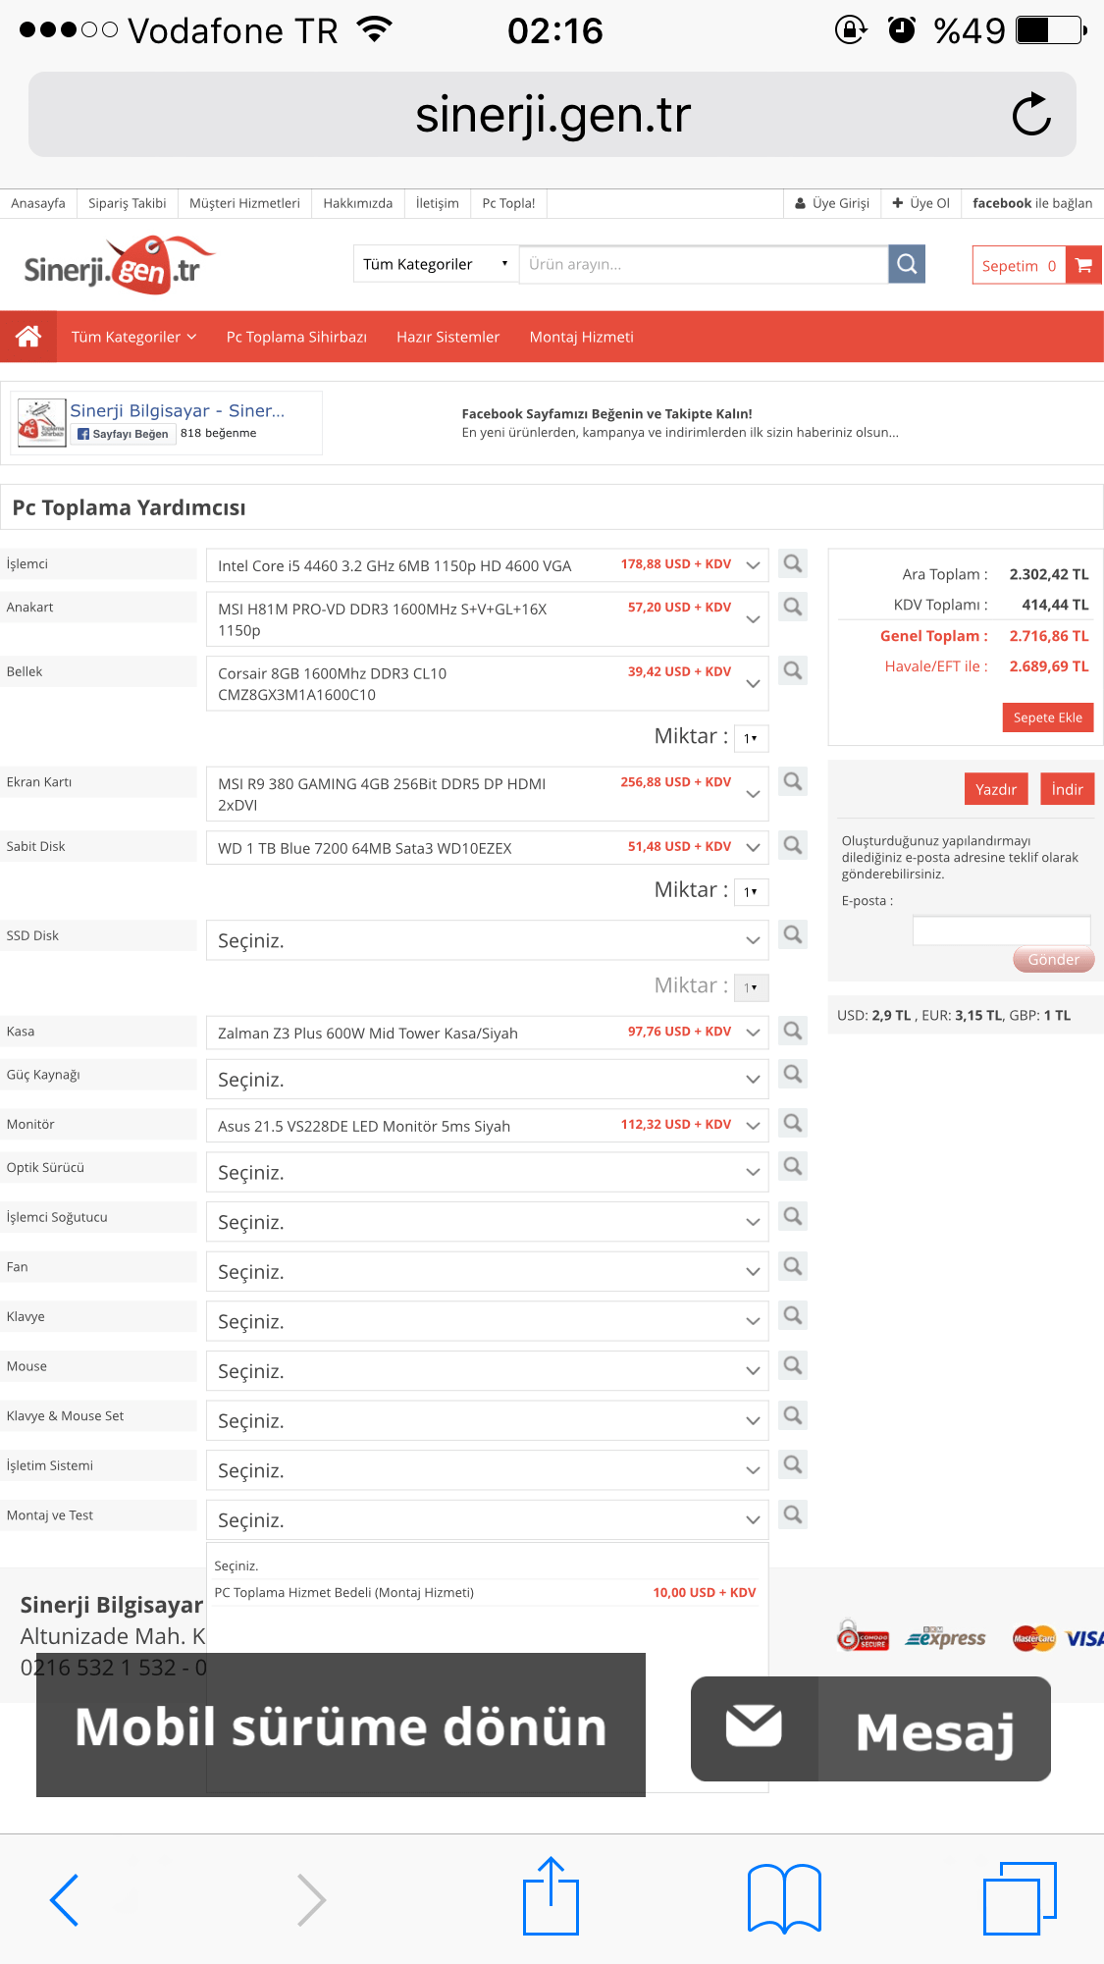Open Hazır Sistemler menu item
The width and height of the screenshot is (1104, 1964).
tap(447, 337)
